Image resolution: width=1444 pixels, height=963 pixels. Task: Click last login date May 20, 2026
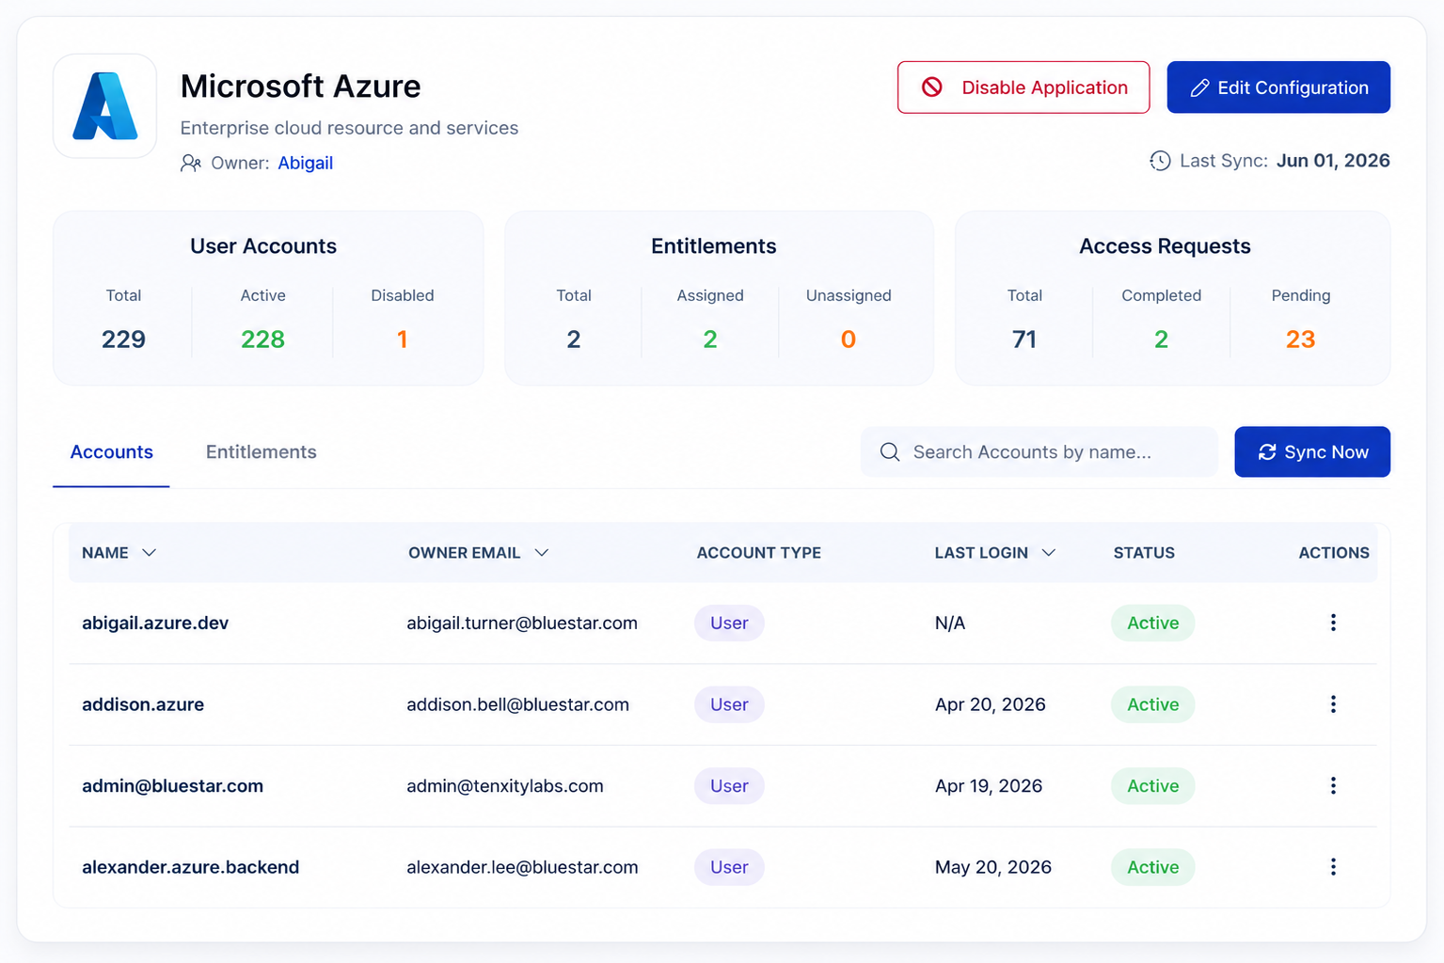coord(993,867)
